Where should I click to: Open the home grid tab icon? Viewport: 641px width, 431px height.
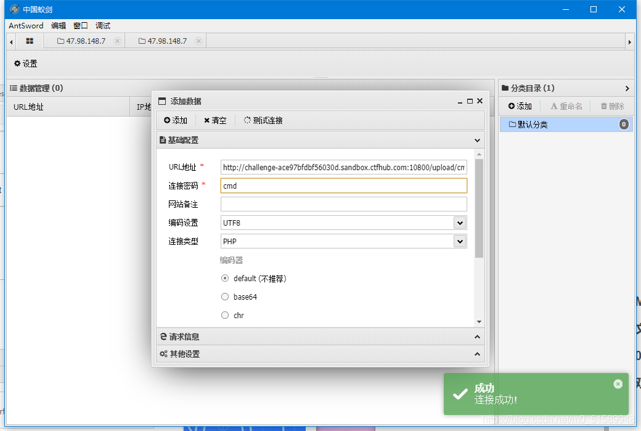pos(30,41)
